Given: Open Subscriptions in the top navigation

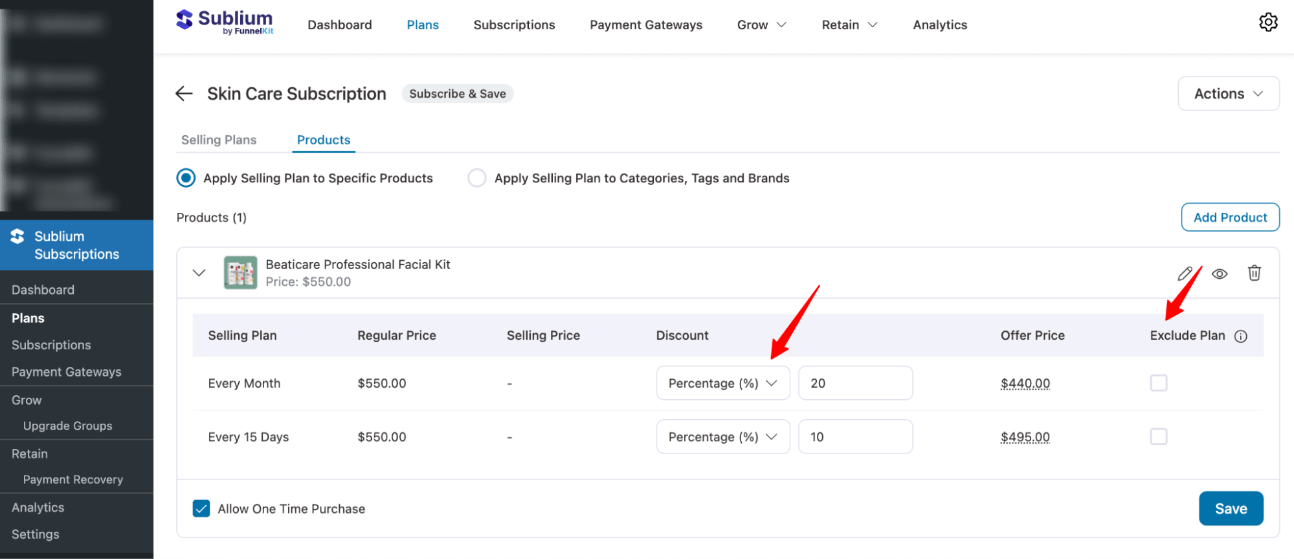Looking at the screenshot, I should pyautogui.click(x=514, y=25).
